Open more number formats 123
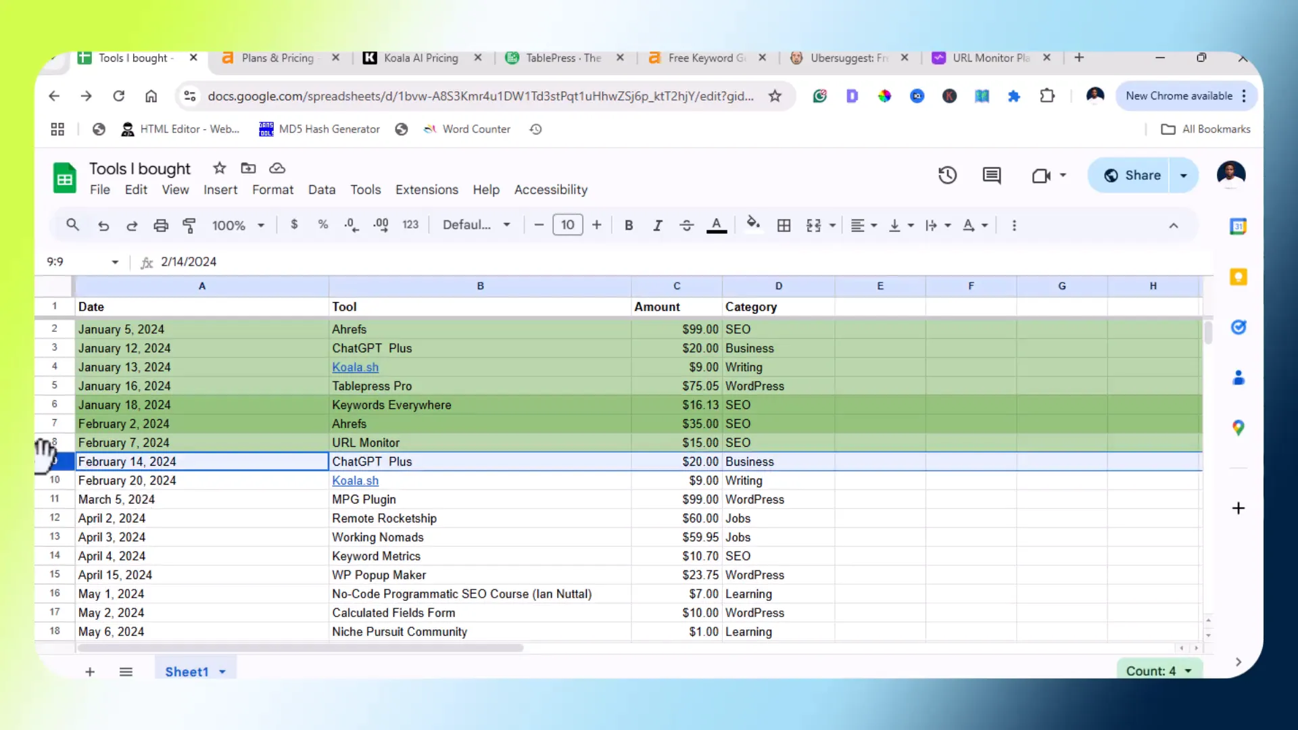 tap(410, 225)
